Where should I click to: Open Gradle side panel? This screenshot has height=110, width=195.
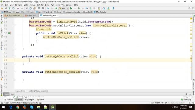coord(194,19)
